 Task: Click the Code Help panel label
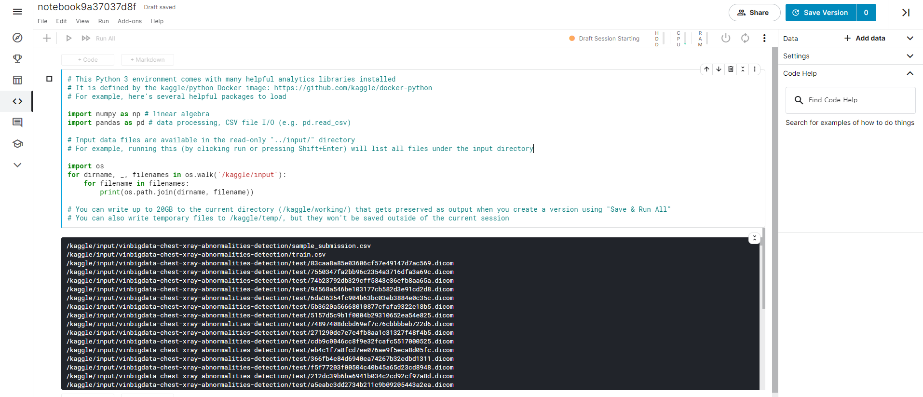[800, 73]
